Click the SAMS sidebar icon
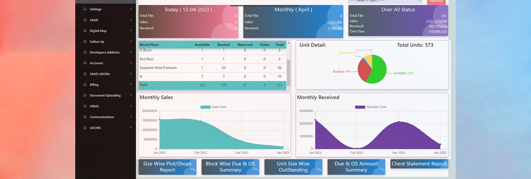531x179 pixels. click(x=85, y=20)
